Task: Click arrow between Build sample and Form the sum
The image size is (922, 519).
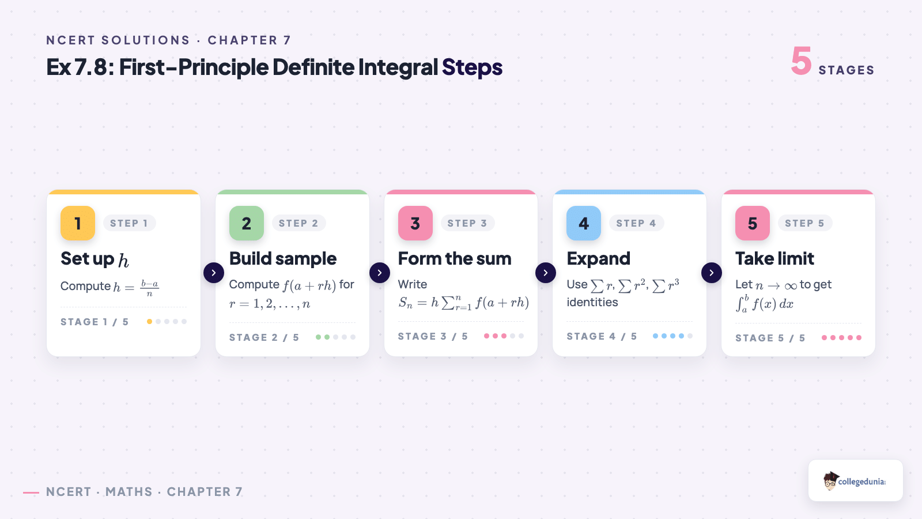Action: 380,273
